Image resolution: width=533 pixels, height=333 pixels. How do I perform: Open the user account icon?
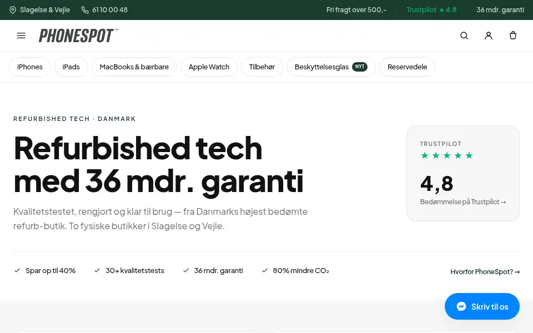click(489, 36)
